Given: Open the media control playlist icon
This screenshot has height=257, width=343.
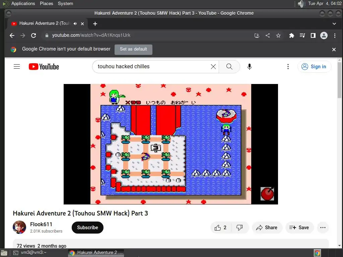Looking at the screenshot, I should click(302, 35).
